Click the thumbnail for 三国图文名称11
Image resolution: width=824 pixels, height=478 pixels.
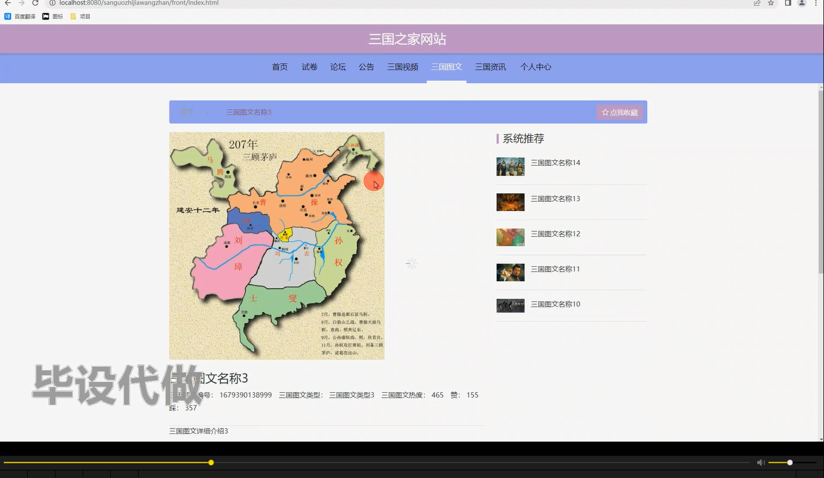[510, 272]
